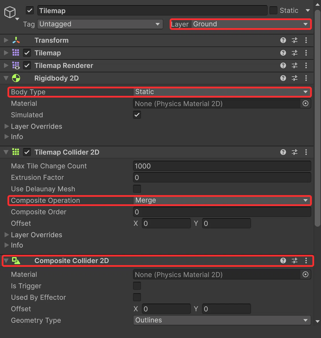Open help for Rigidbody 2D component
The height and width of the screenshot is (338, 321).
coord(283,78)
